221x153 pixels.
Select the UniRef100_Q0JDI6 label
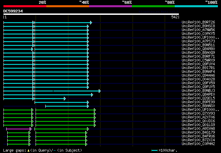click(x=198, y=121)
